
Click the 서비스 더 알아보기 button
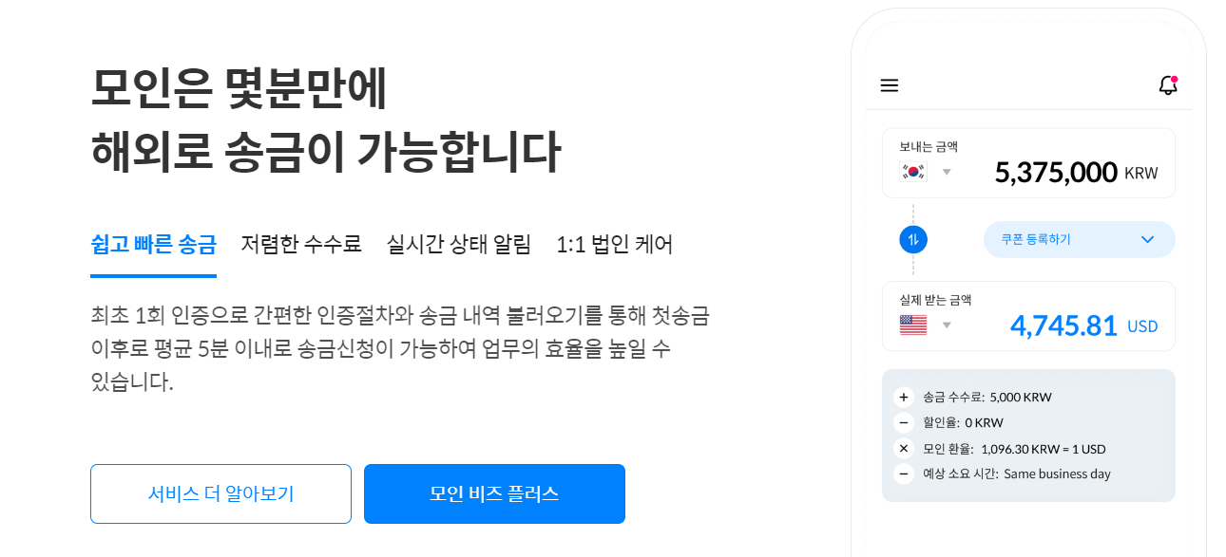[220, 493]
